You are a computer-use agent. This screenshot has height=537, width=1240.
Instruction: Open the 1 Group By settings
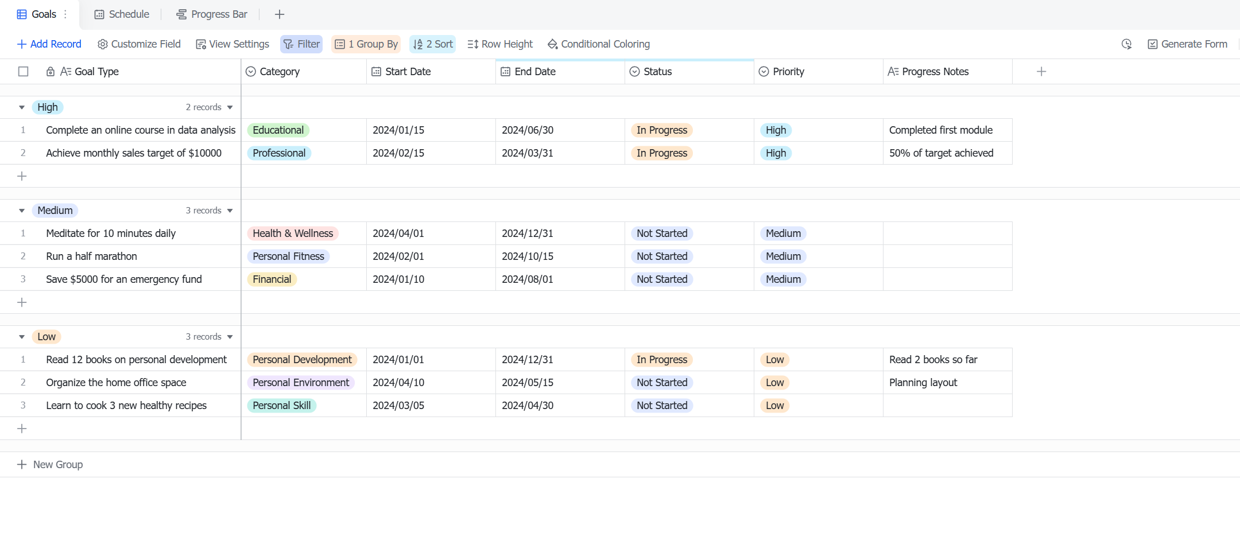pyautogui.click(x=366, y=44)
